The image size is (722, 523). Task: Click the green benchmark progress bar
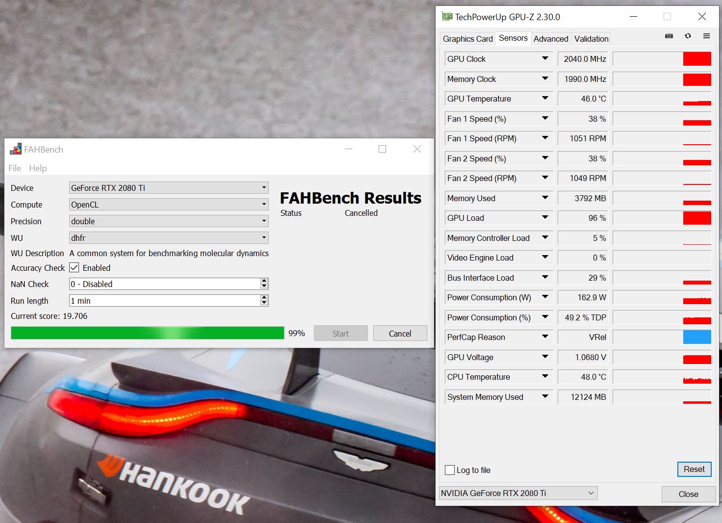(148, 333)
